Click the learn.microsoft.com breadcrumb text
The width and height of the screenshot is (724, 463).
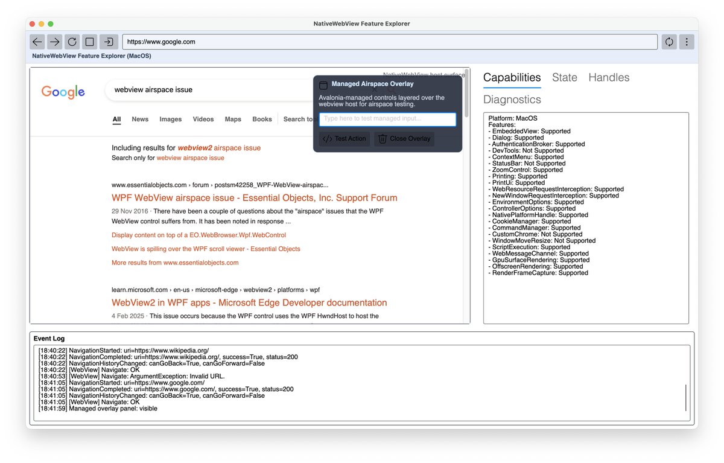(139, 290)
